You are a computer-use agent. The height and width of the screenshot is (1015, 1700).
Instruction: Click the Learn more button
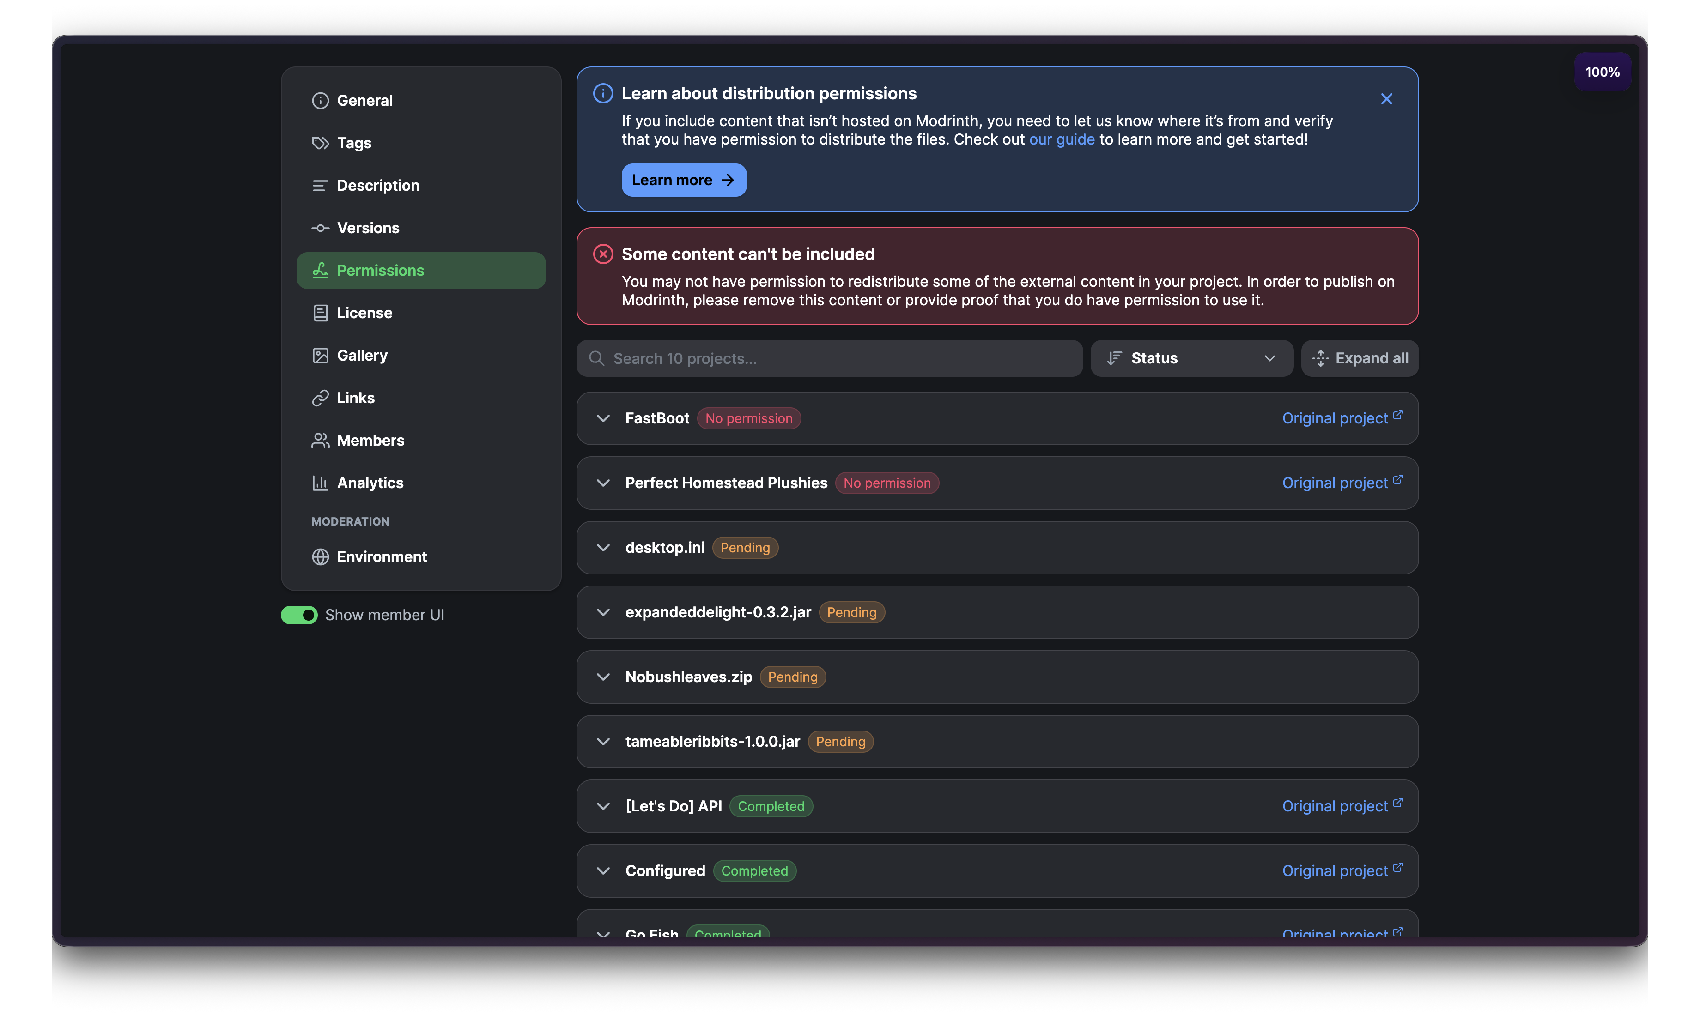pyautogui.click(x=683, y=180)
